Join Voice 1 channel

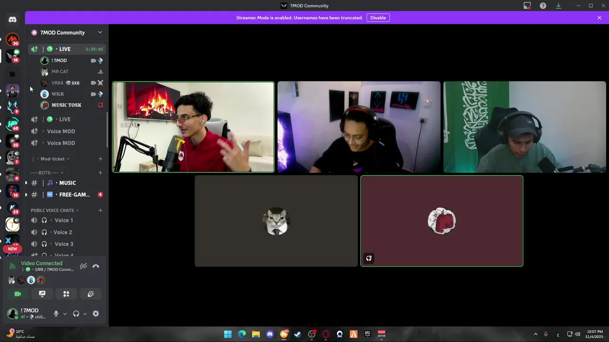coord(67,220)
